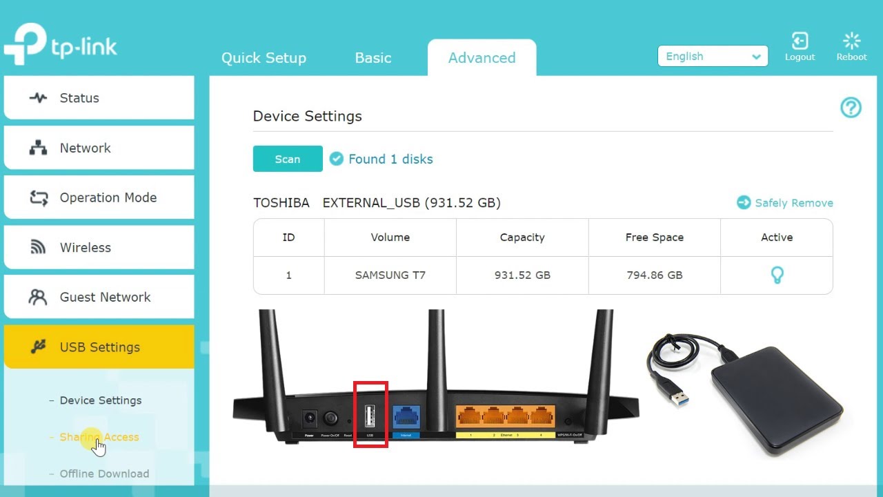Switch to the Basic tab
The width and height of the screenshot is (883, 497).
point(373,58)
